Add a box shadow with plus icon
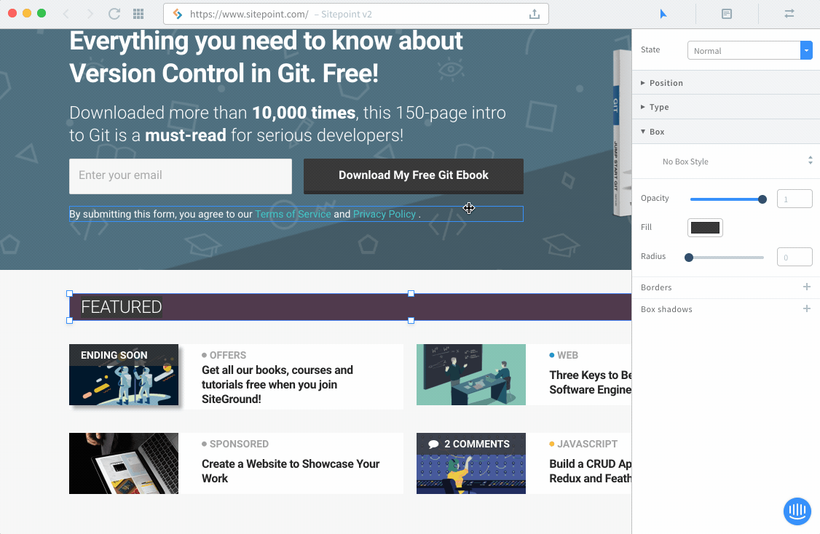Image resolution: width=820 pixels, height=534 pixels. [x=806, y=308]
